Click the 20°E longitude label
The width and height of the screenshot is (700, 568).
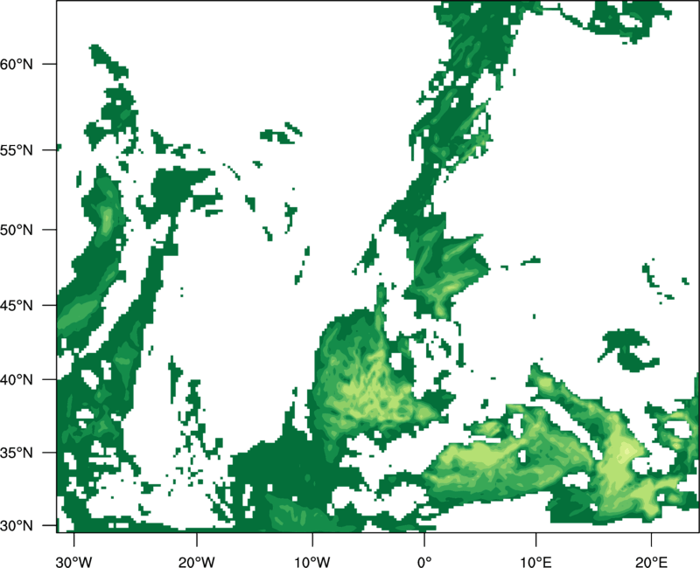(x=651, y=562)
